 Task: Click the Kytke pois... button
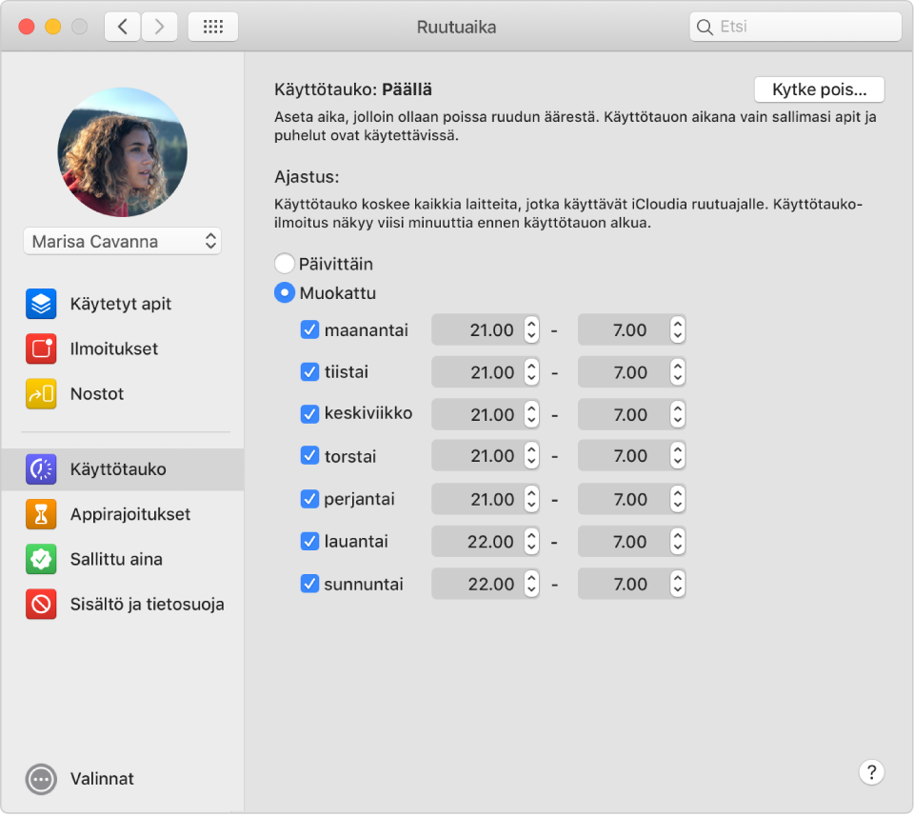coord(819,90)
